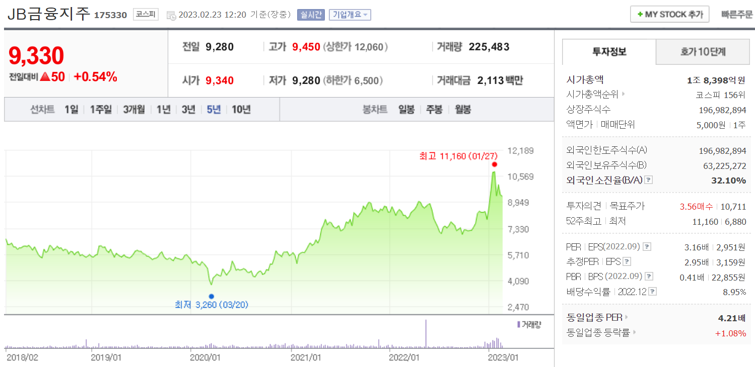This screenshot has width=755, height=367.
Task: Click the help icon beside 배당수익률 2022.12
Action: point(653,292)
